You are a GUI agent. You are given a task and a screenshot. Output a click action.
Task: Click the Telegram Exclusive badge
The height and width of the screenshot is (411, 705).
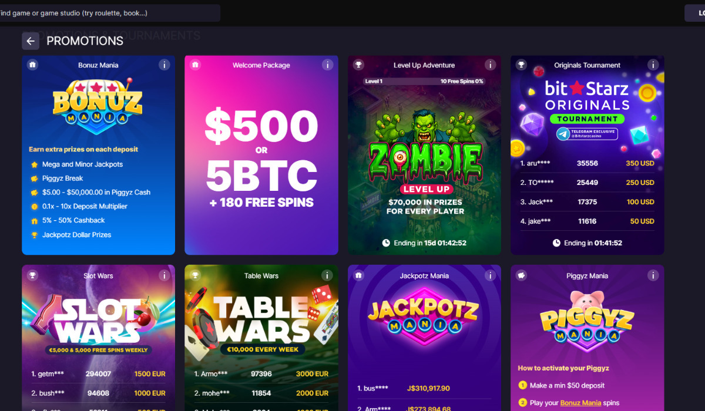[x=587, y=134]
